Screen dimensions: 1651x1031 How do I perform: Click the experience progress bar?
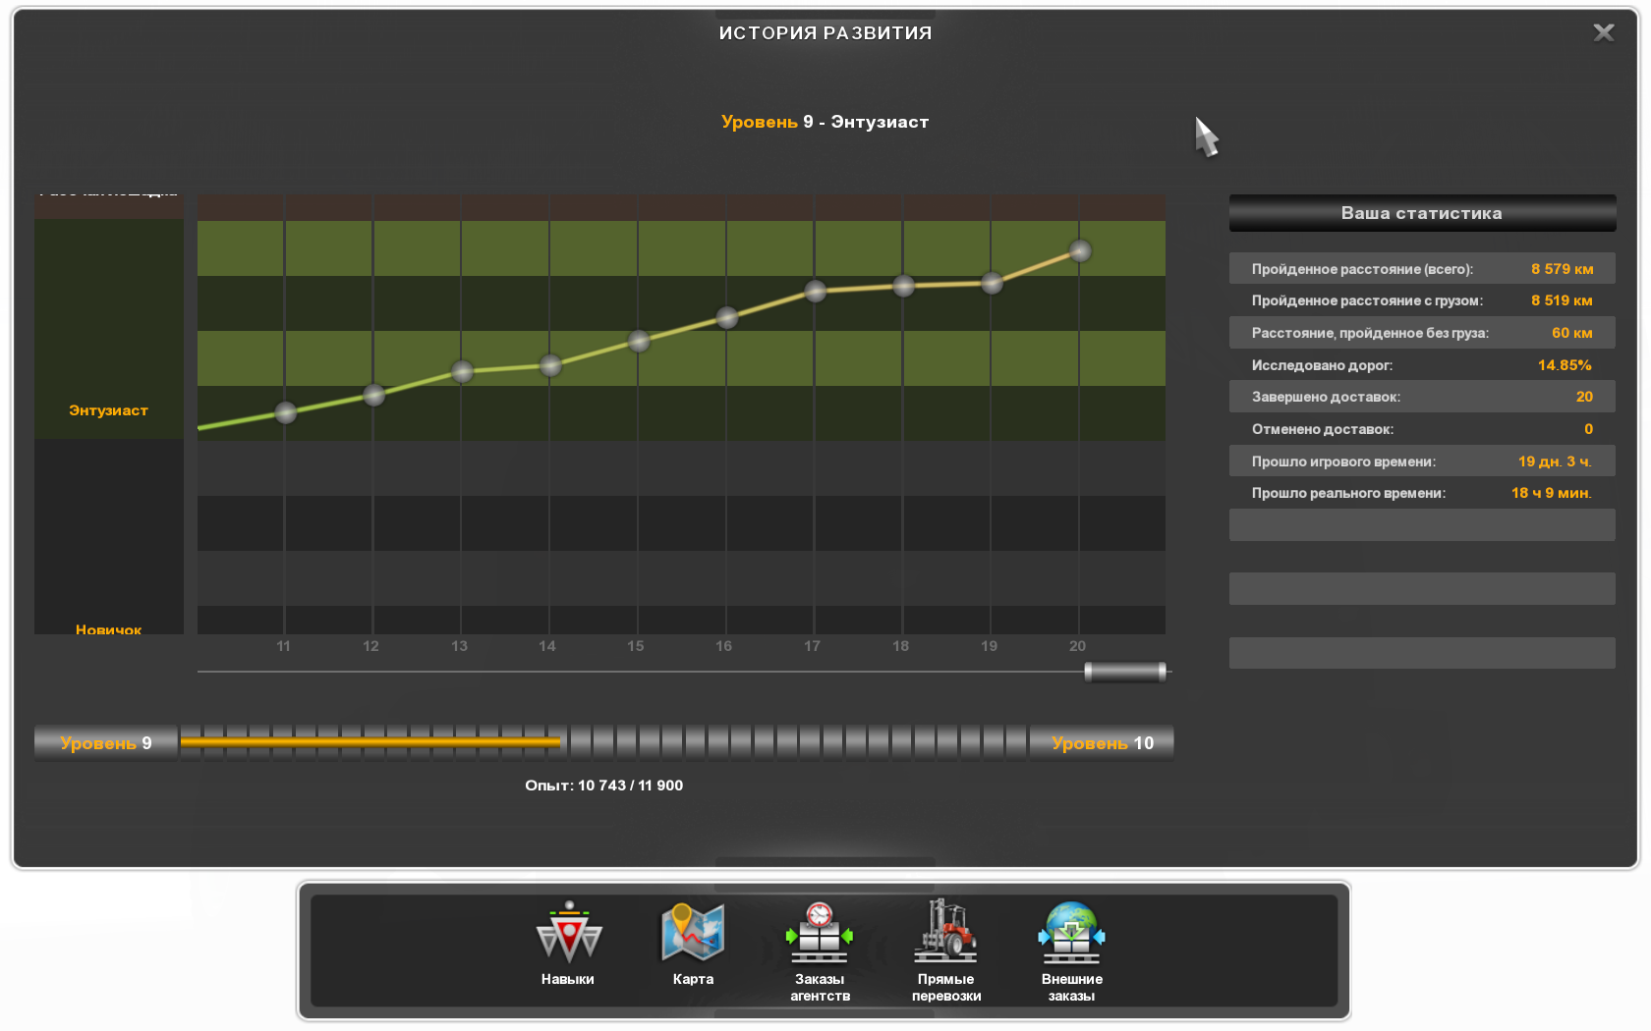tap(603, 742)
